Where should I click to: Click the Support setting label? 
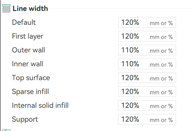[25, 119]
